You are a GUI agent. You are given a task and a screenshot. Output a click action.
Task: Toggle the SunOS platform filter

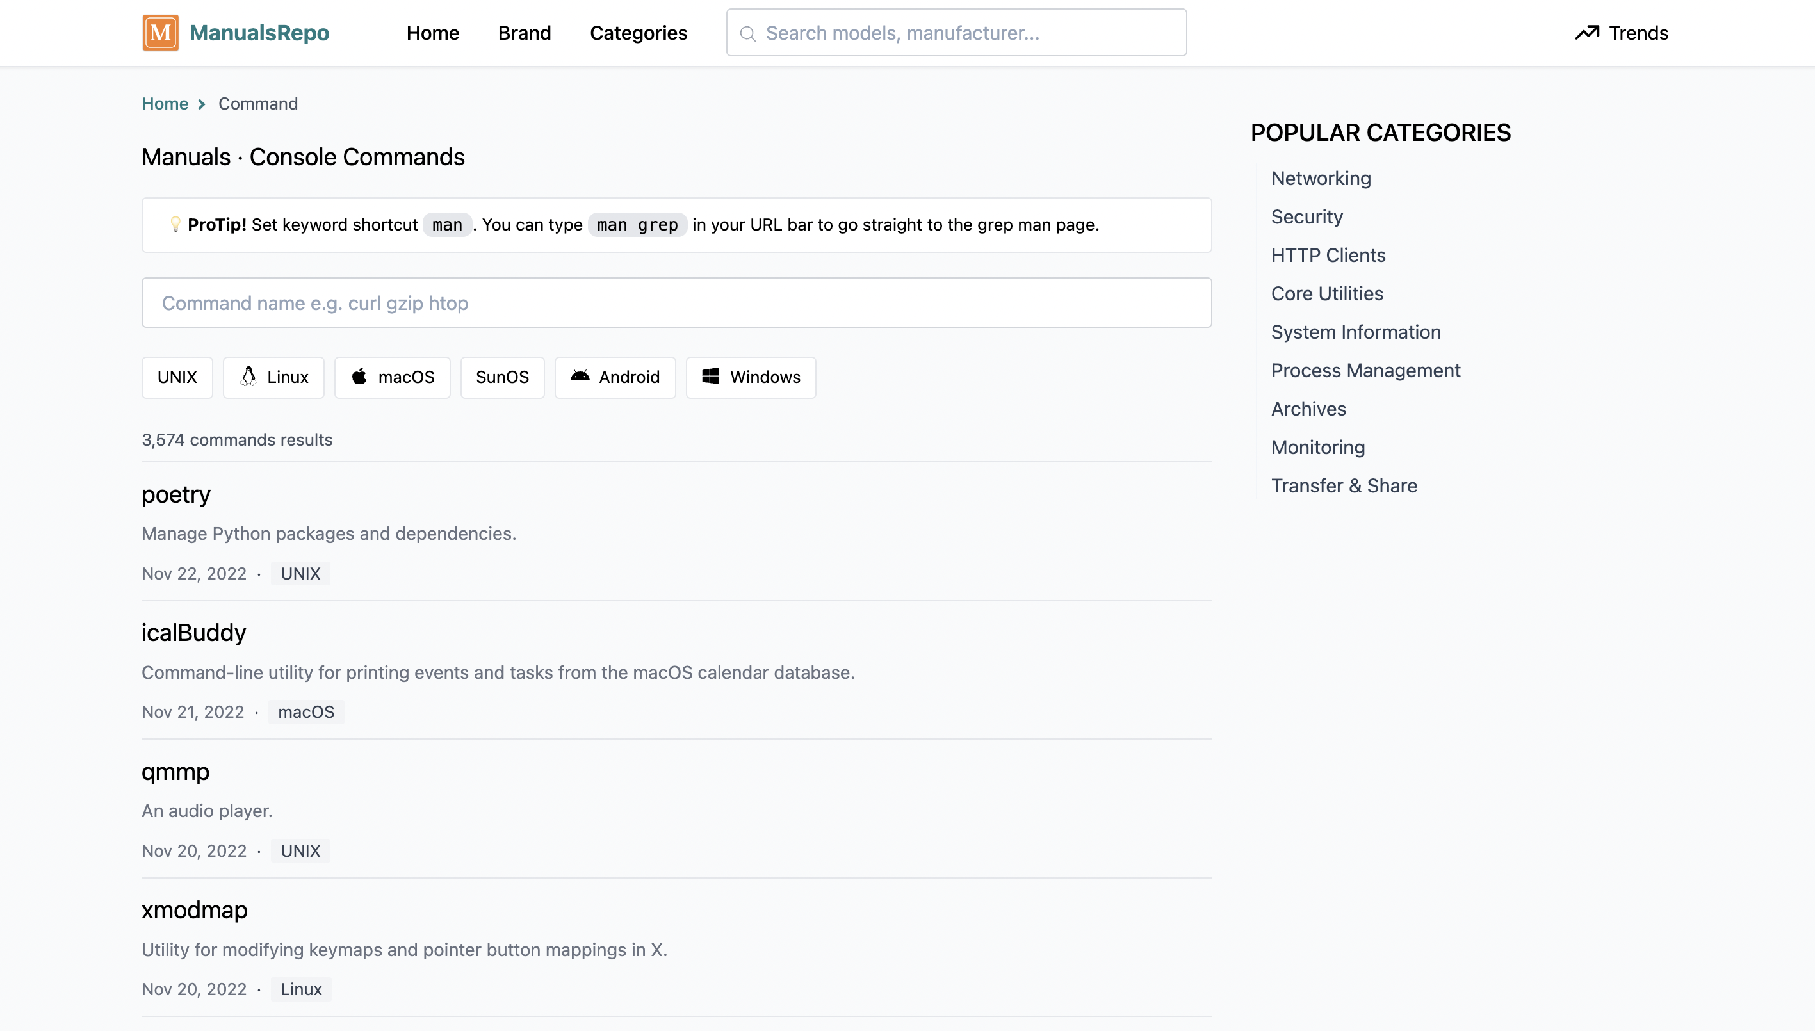click(502, 377)
